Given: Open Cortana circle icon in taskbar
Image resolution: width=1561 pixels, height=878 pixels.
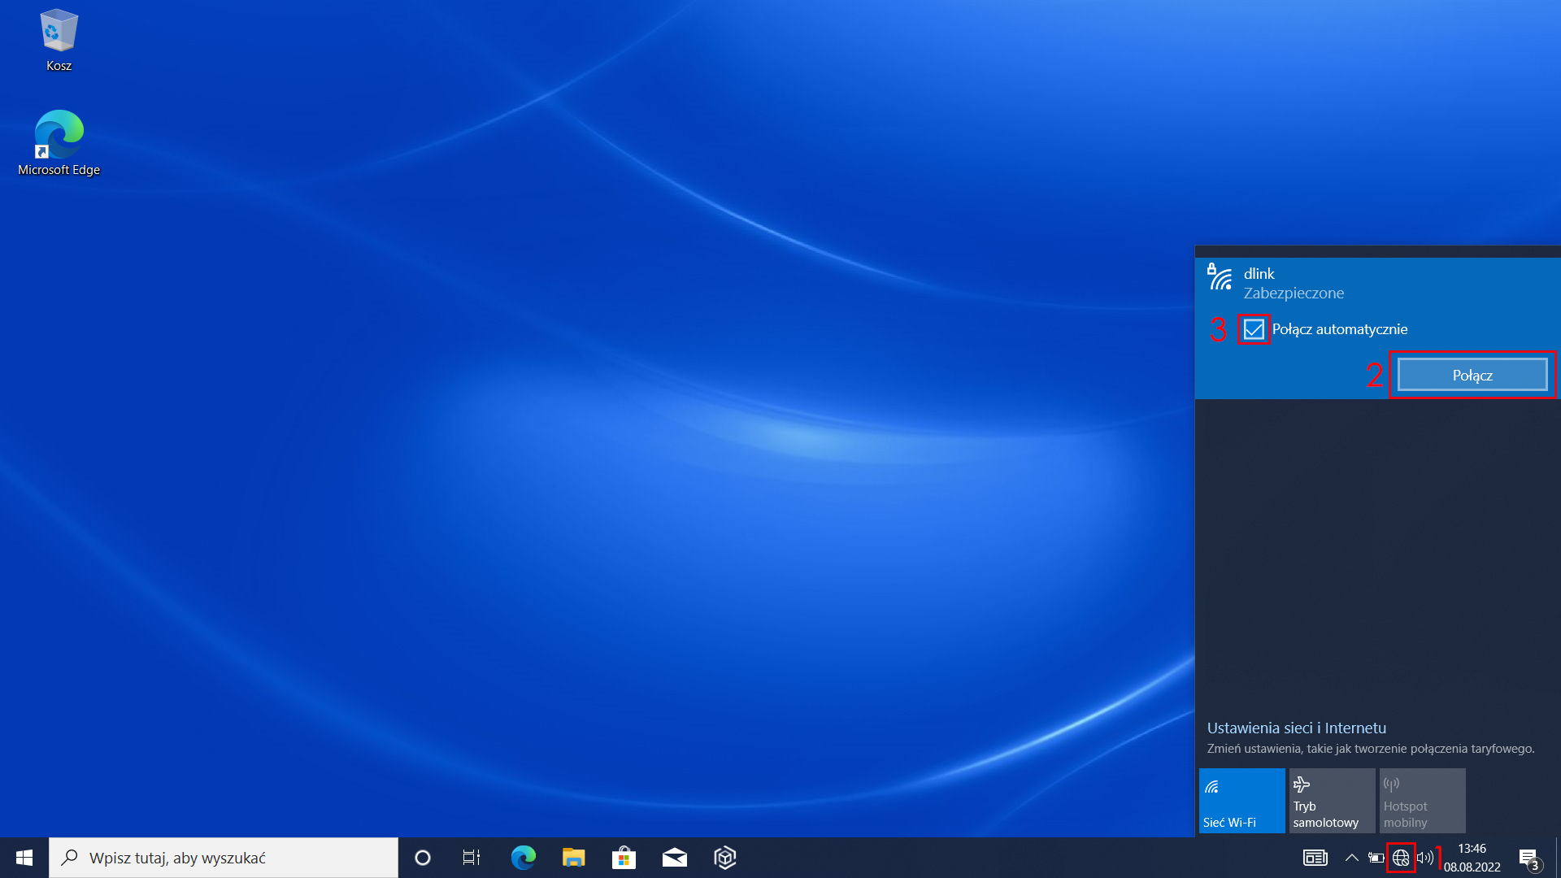Looking at the screenshot, I should pos(422,858).
